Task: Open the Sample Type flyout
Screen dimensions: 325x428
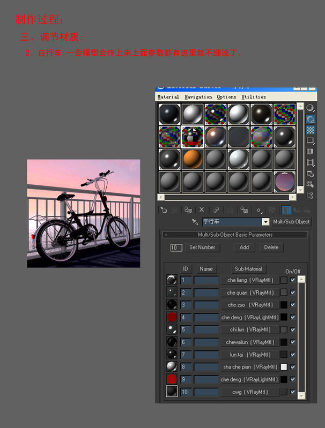Action: 310,108
